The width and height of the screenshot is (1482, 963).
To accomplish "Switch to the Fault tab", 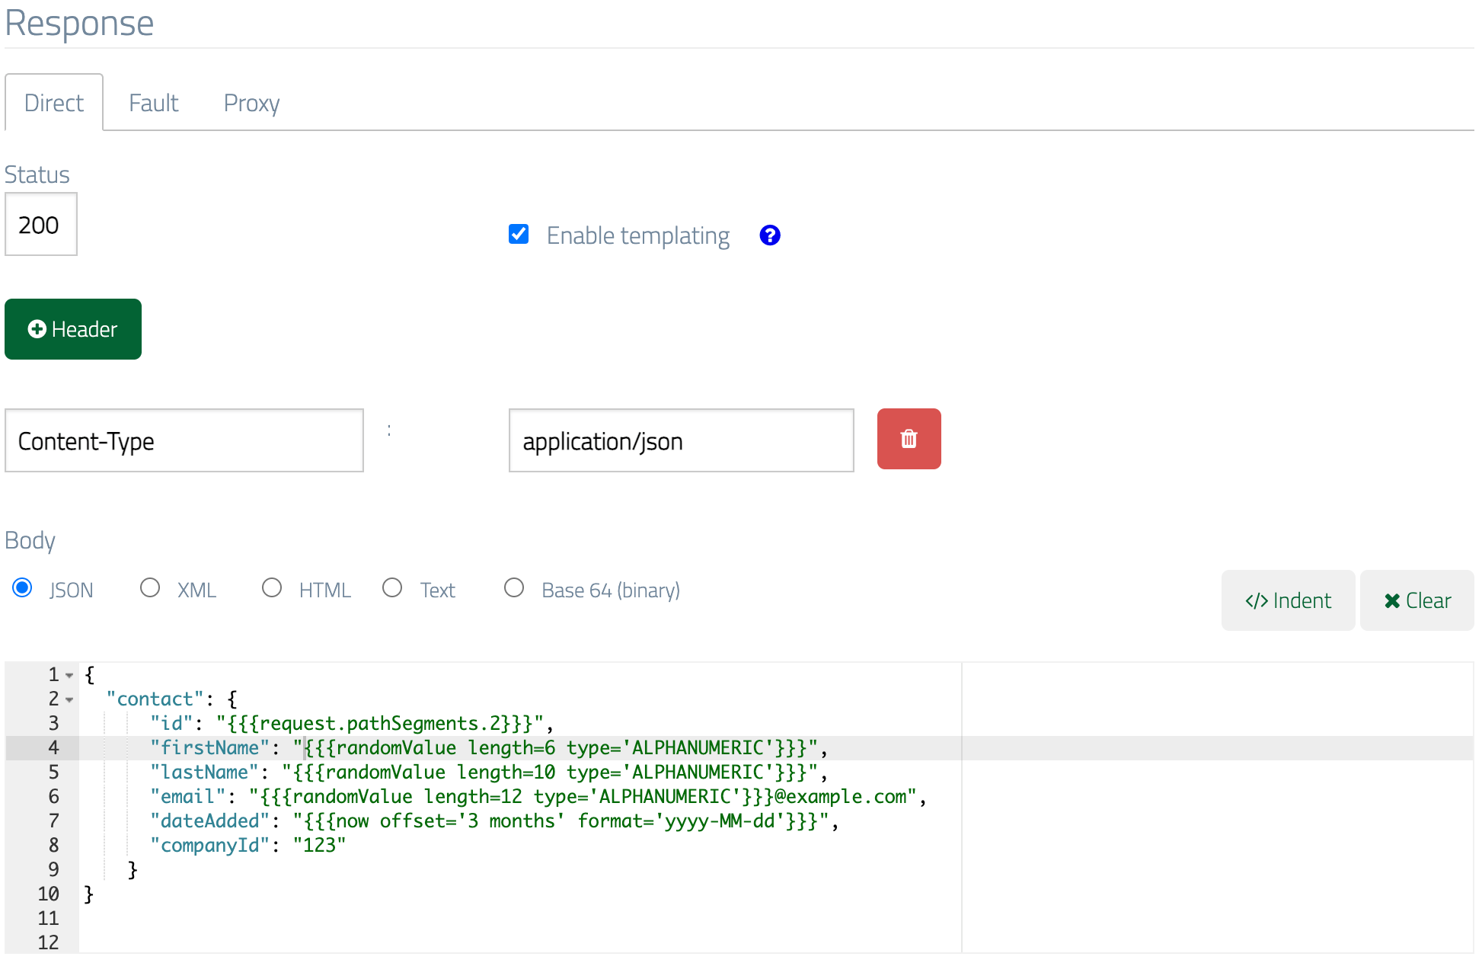I will [x=153, y=102].
